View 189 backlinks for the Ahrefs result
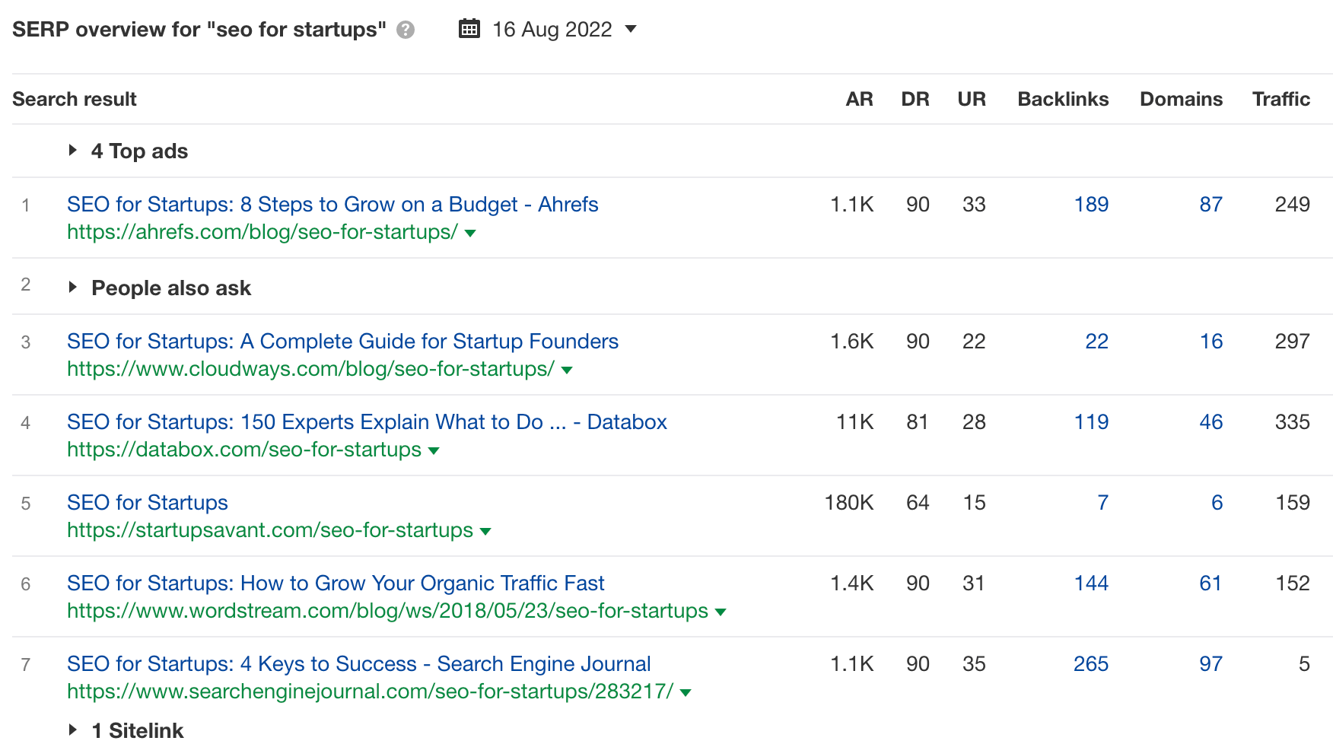 1091,204
